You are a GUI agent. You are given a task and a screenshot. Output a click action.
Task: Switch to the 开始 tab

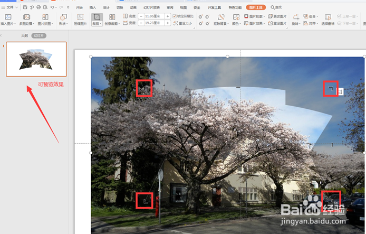[79, 7]
